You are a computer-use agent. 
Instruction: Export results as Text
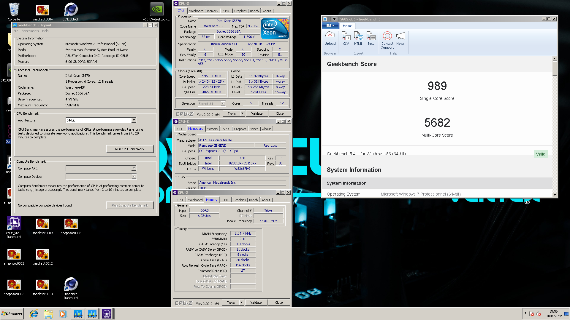click(371, 39)
